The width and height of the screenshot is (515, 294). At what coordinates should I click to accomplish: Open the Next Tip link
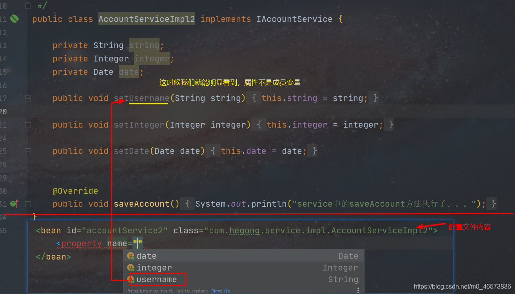pos(221,290)
